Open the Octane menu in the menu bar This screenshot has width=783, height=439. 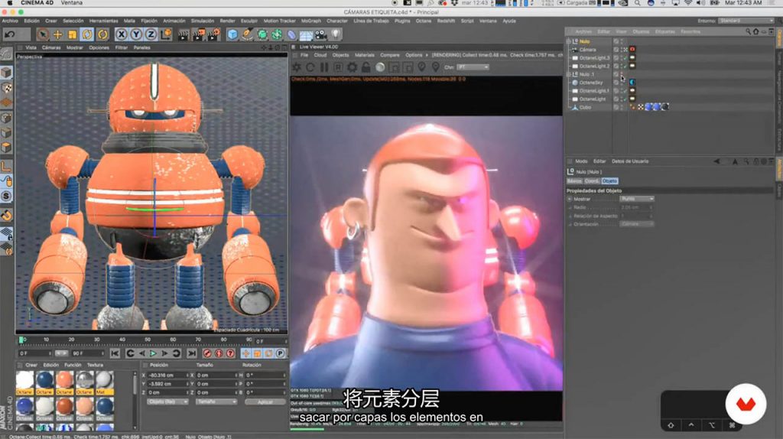[x=424, y=21]
